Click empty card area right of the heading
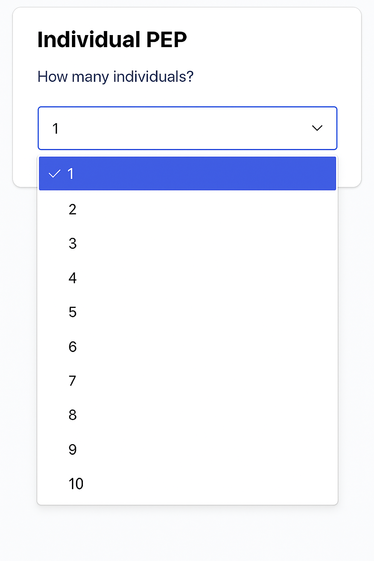 point(274,39)
